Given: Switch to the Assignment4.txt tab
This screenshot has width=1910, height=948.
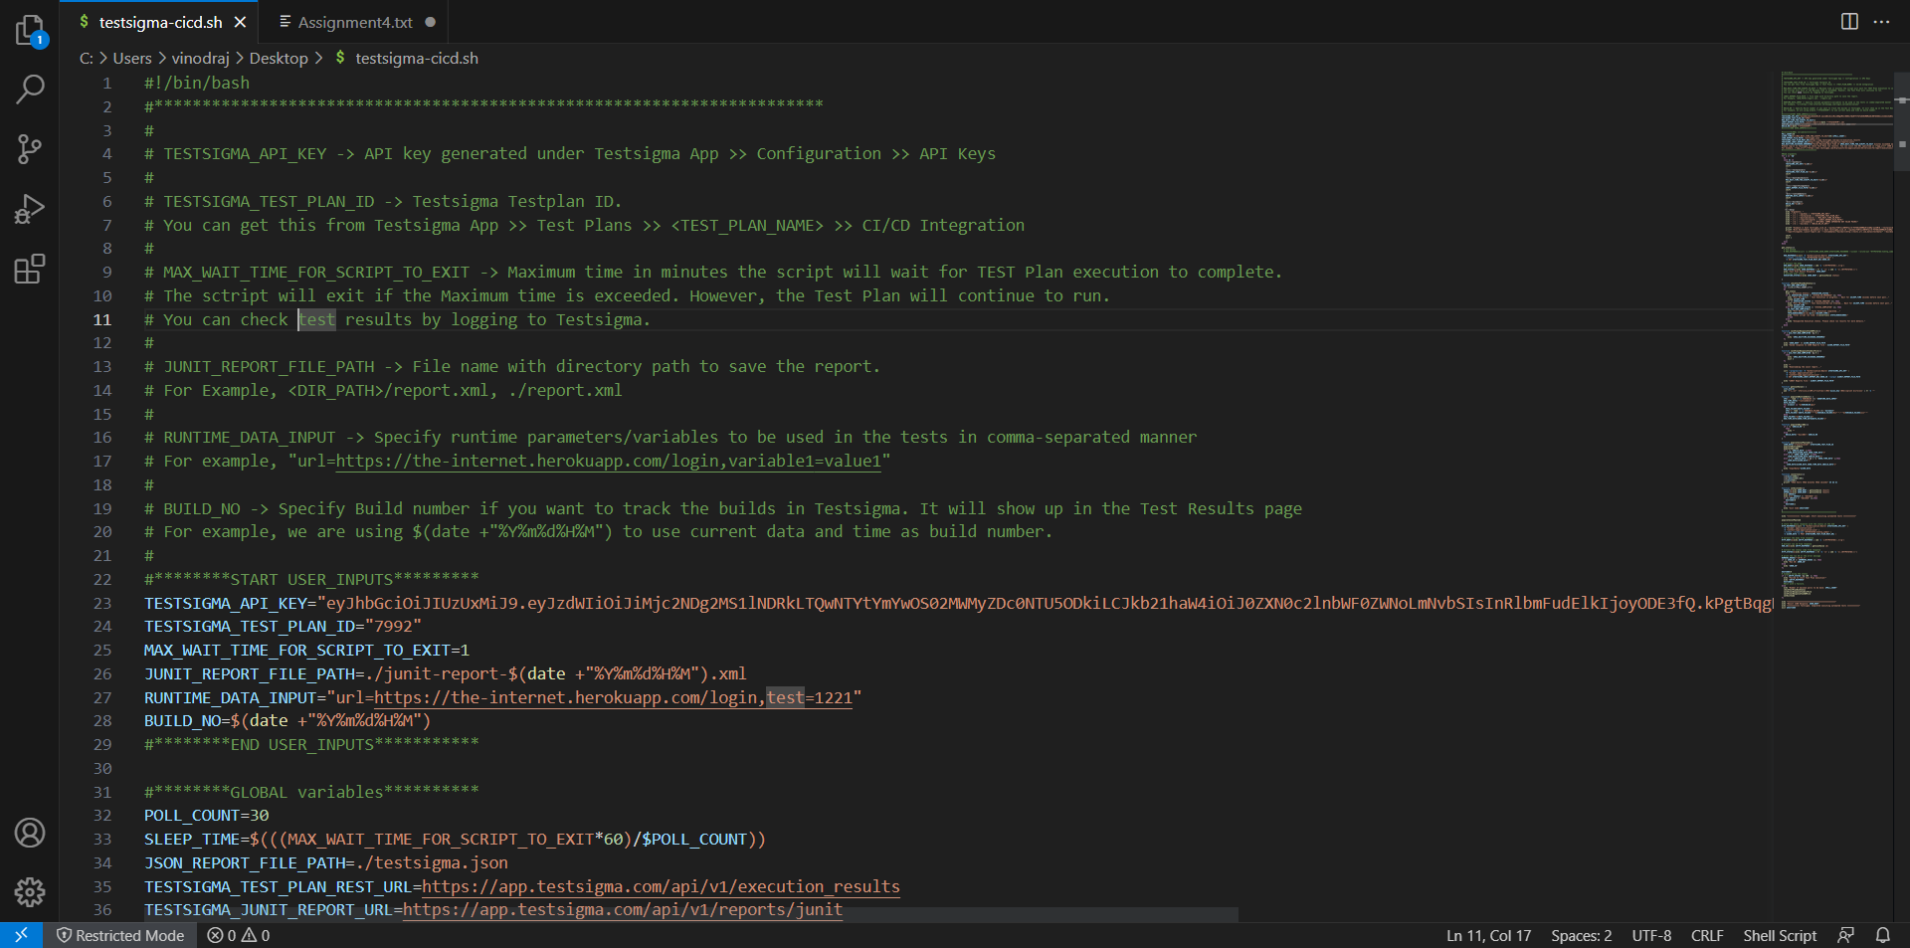Looking at the screenshot, I should click(x=355, y=22).
